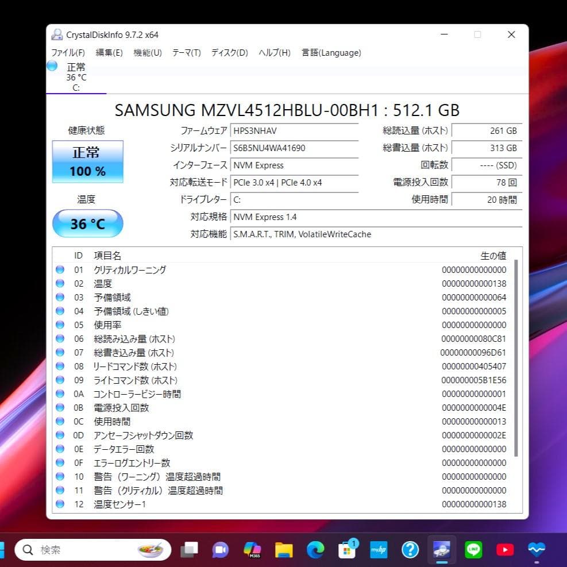Open the 機能(U) menu
This screenshot has height=567, width=567.
tap(147, 52)
